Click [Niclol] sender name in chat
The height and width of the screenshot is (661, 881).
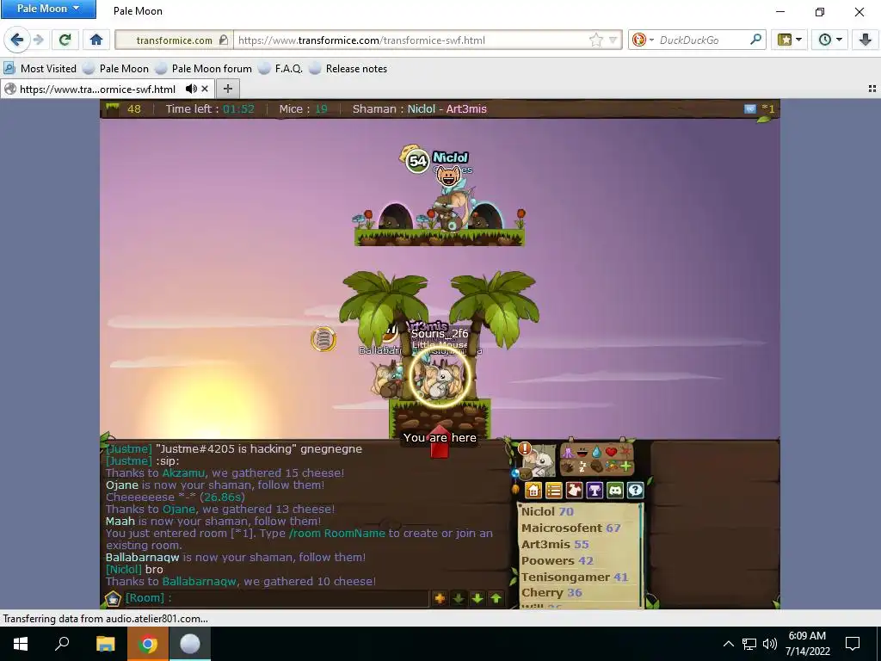tap(124, 570)
